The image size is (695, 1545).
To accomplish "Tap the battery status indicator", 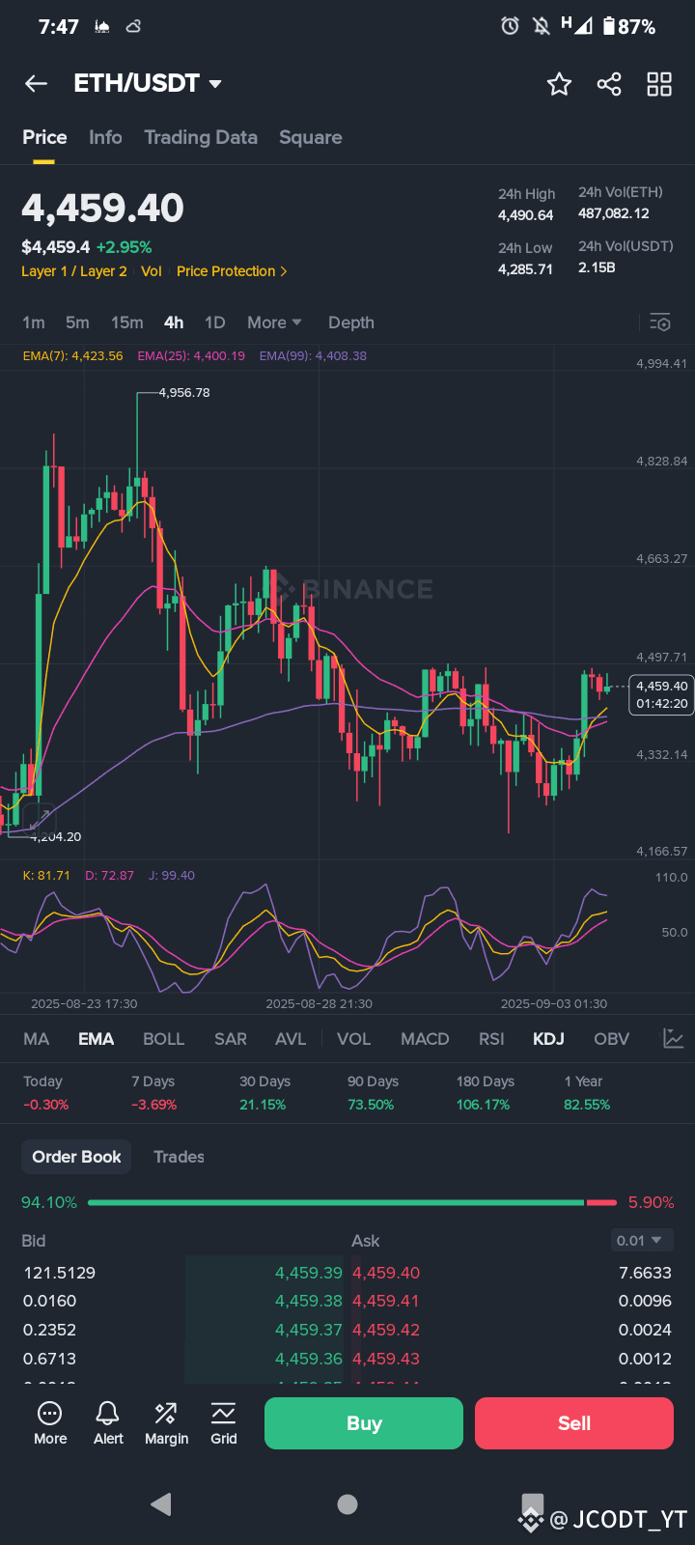I will click(629, 26).
